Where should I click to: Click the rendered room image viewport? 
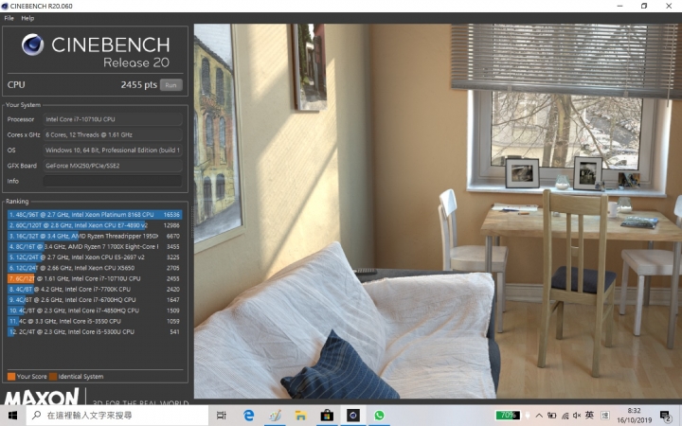coord(438,211)
